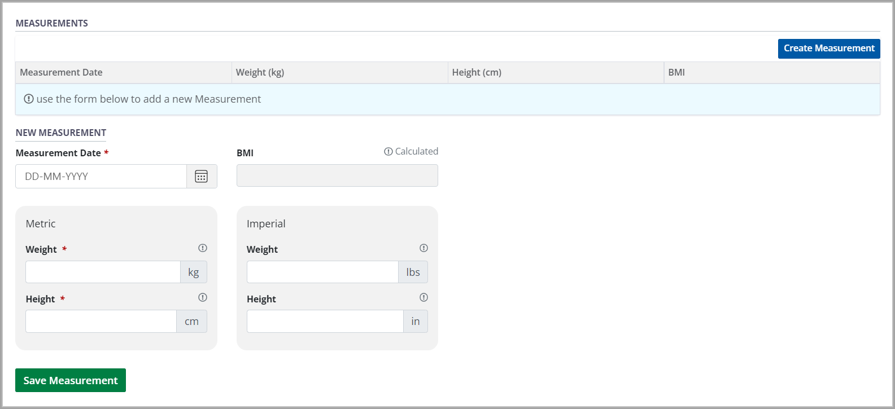The image size is (895, 409).
Task: Click the Metric Weight info icon
Action: coord(203,248)
